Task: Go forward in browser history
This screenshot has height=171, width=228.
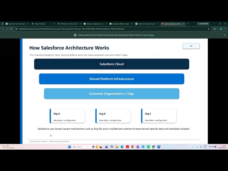Action: (x=7, y=29)
